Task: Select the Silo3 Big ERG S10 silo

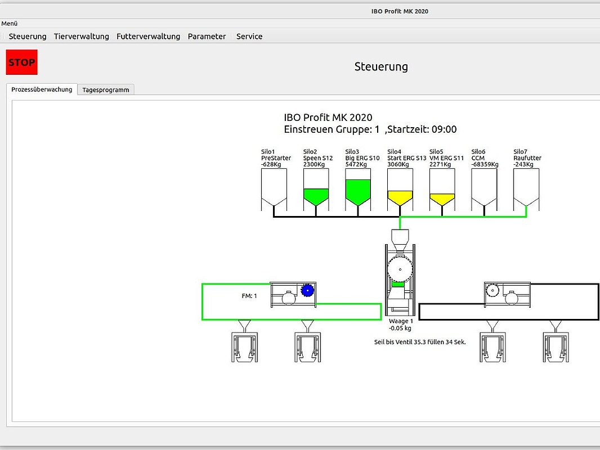Action: [x=358, y=190]
